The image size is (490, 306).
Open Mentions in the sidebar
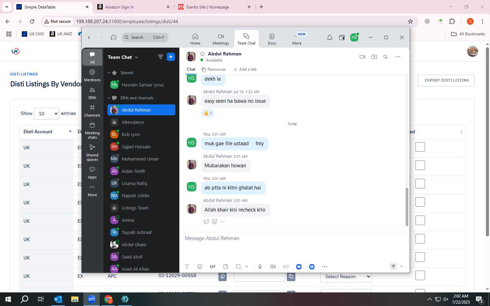point(92,75)
